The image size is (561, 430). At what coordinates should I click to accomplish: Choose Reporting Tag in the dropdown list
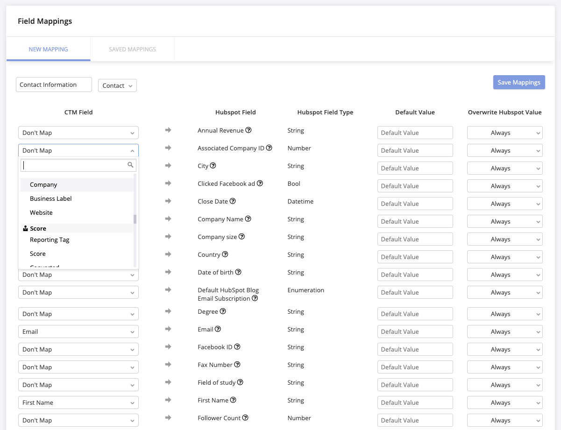(50, 240)
